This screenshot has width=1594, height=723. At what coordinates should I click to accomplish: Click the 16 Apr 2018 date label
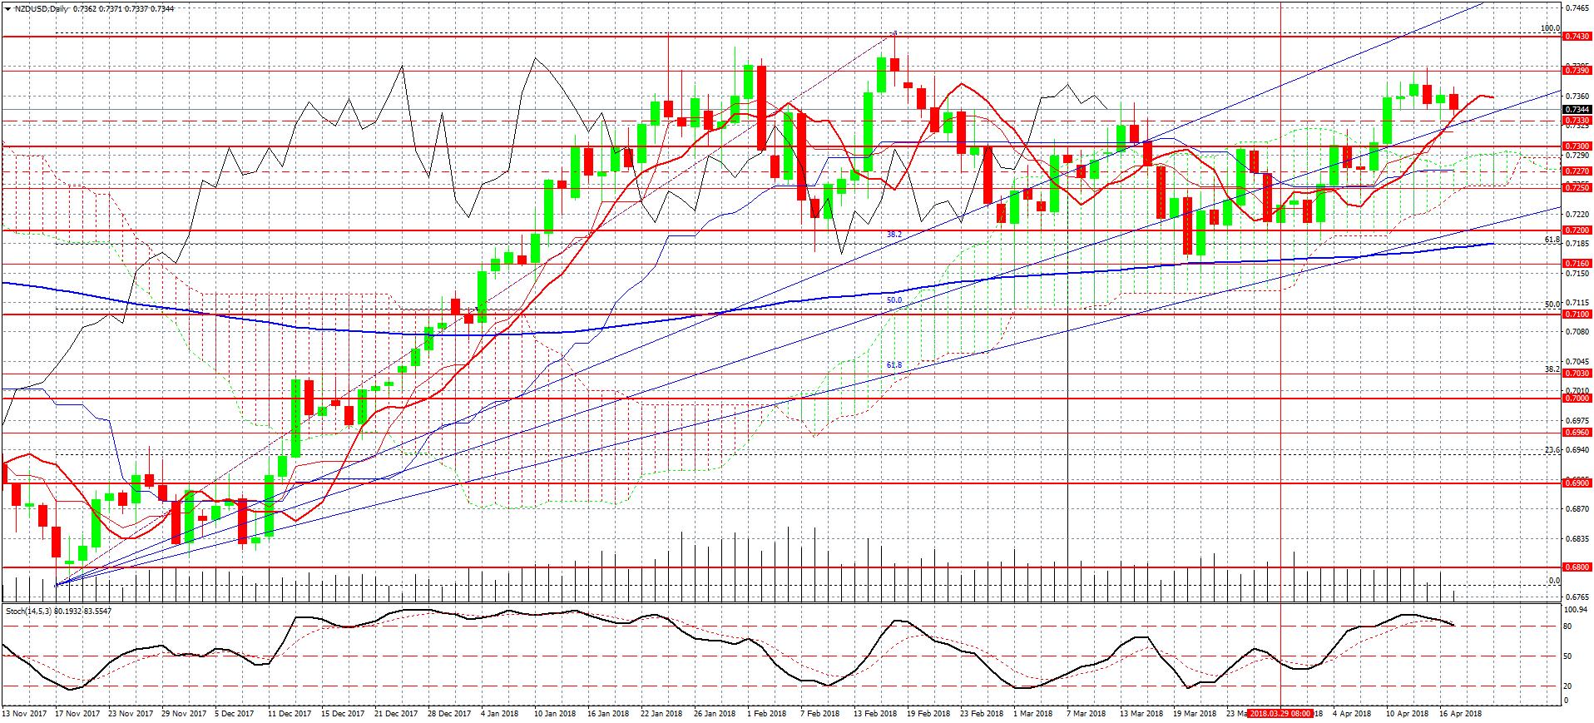(x=1460, y=714)
